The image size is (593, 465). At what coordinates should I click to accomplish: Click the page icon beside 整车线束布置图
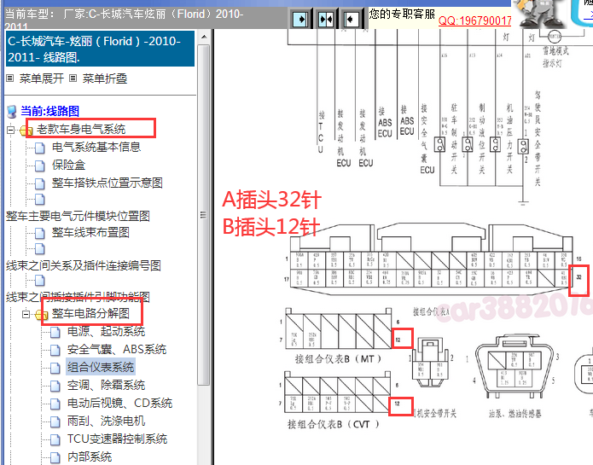[40, 233]
